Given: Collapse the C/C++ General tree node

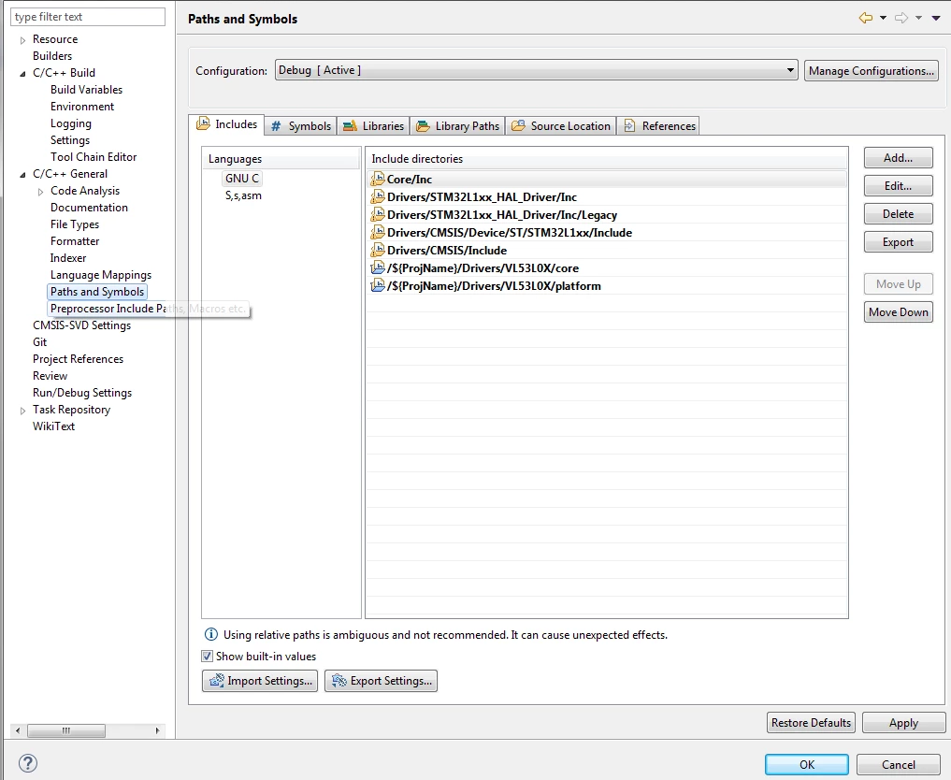Looking at the screenshot, I should tap(22, 175).
